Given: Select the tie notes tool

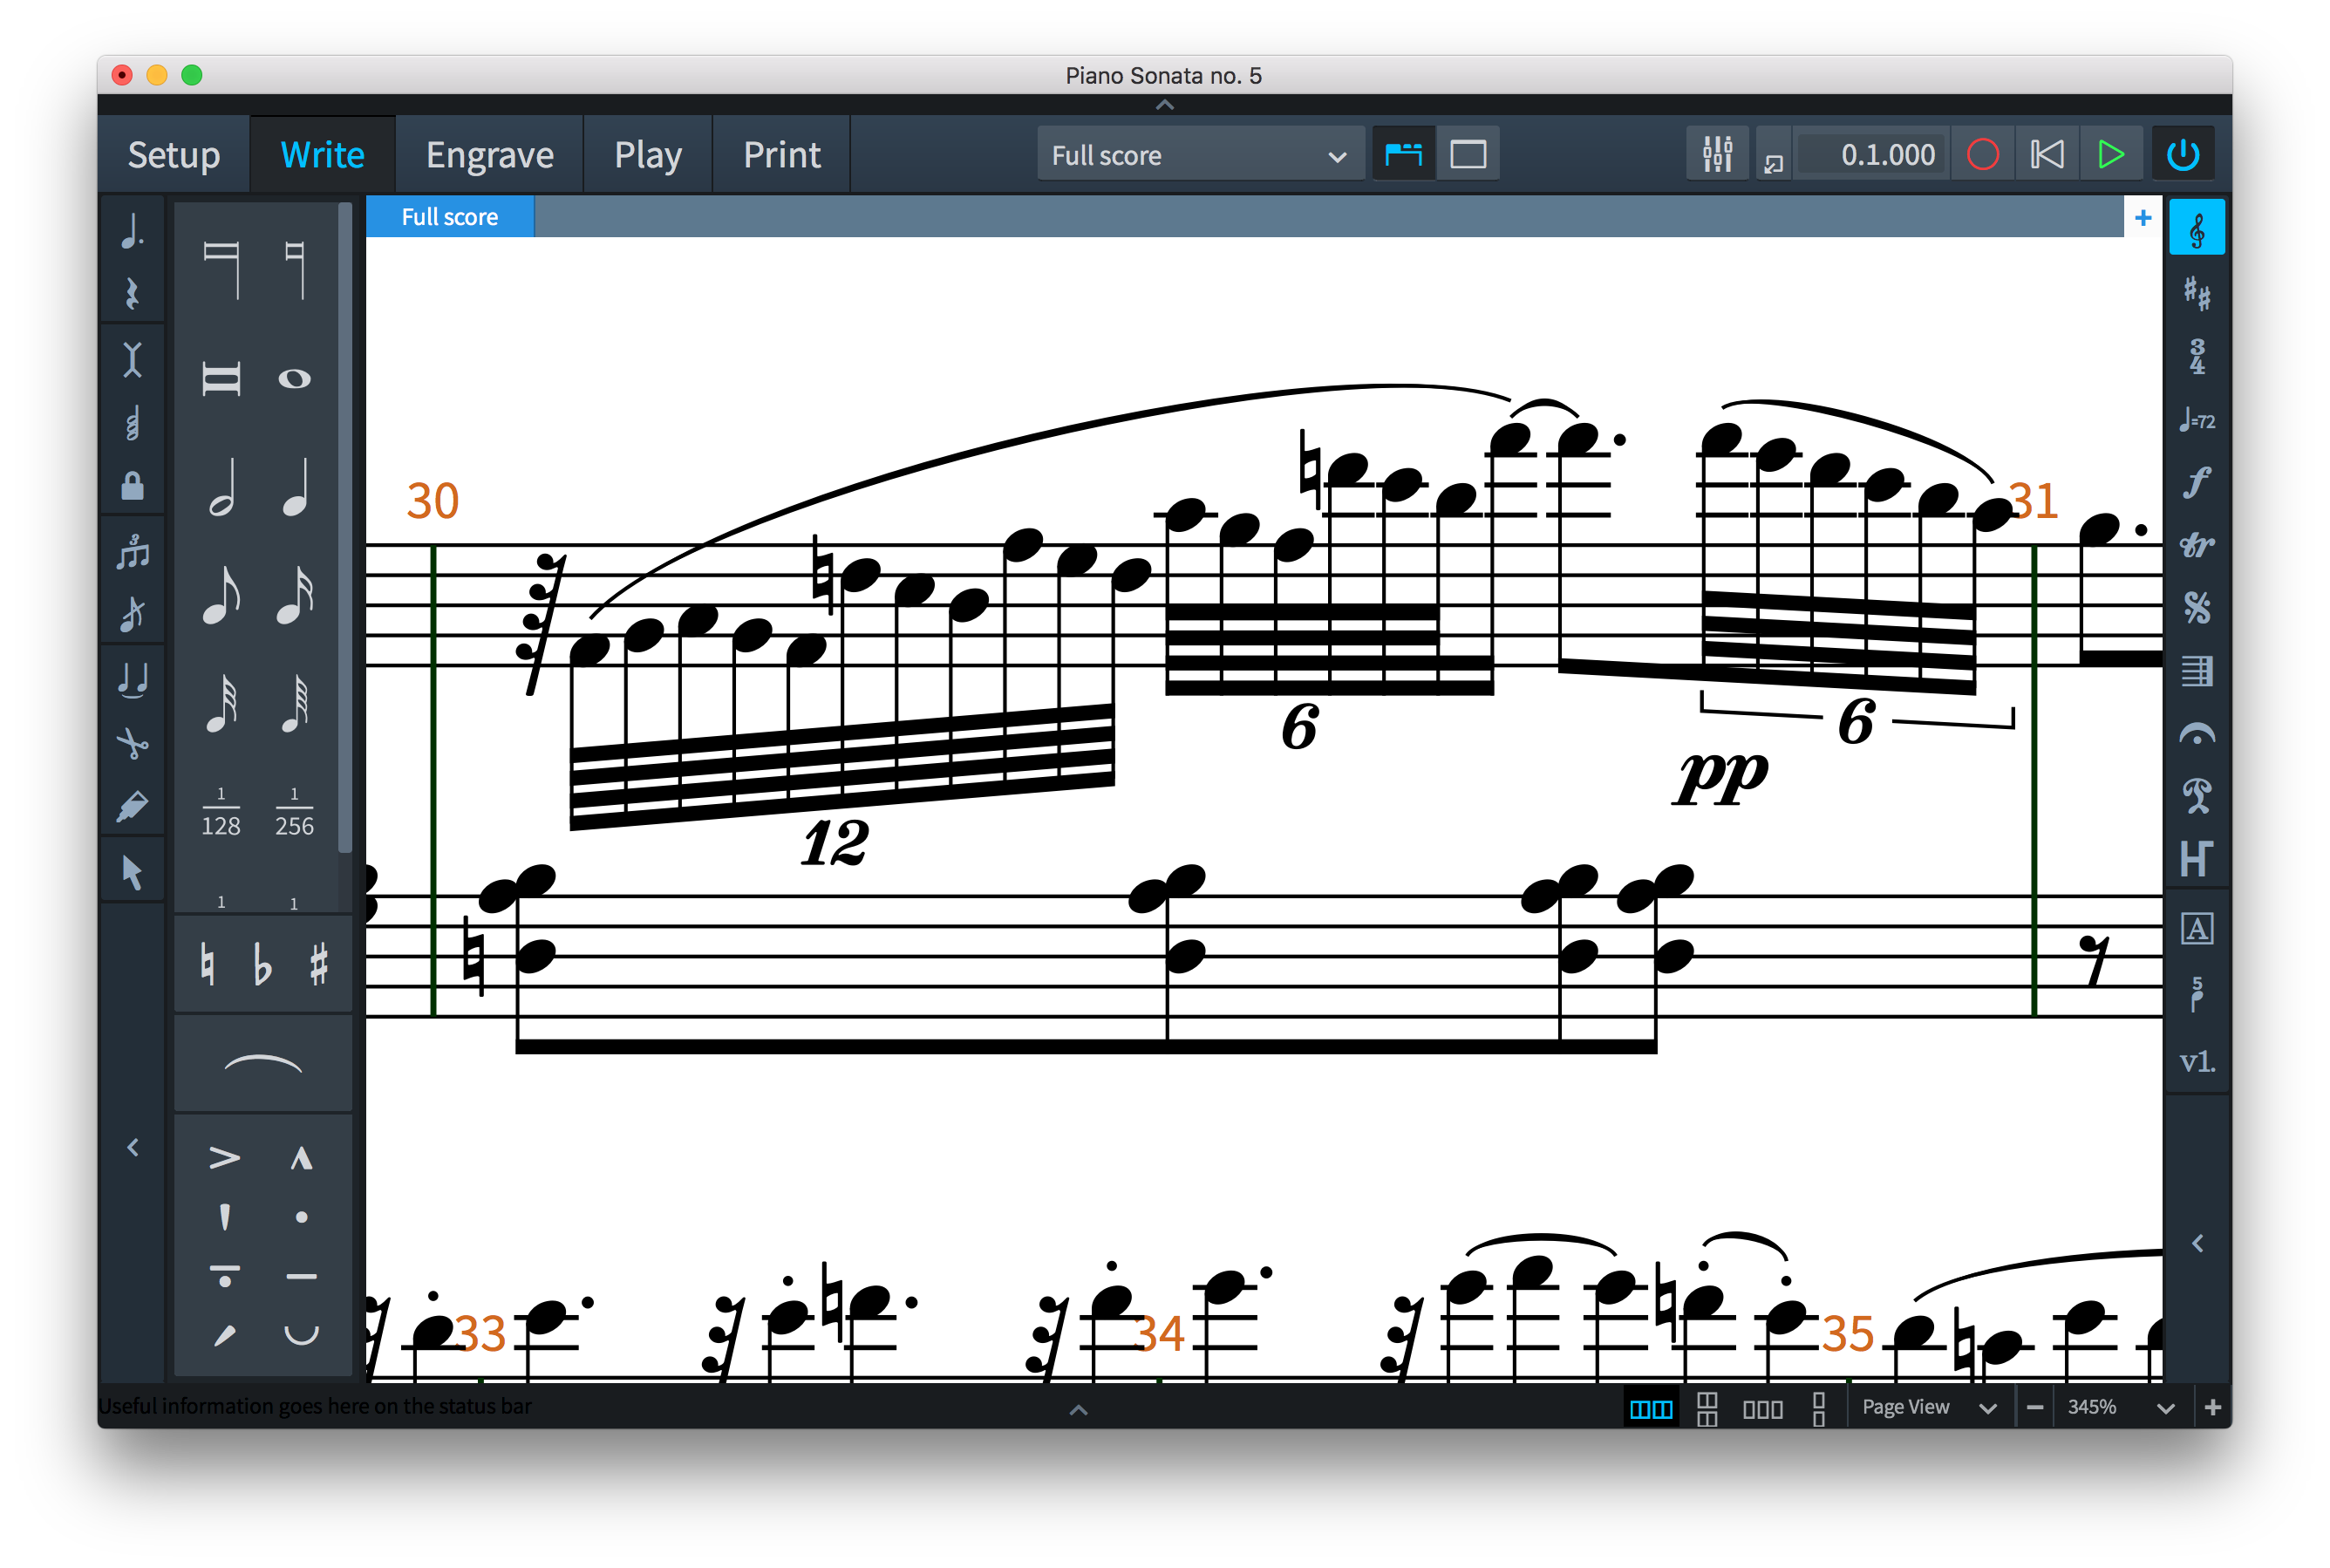Looking at the screenshot, I should click(x=132, y=679).
